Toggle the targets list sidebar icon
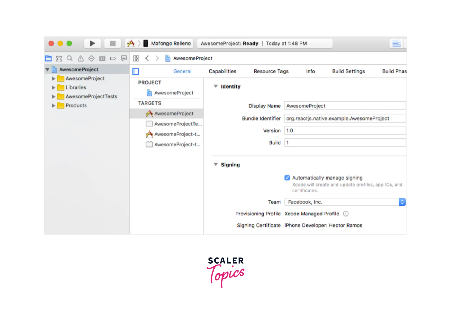This screenshot has width=451, height=315. click(136, 71)
